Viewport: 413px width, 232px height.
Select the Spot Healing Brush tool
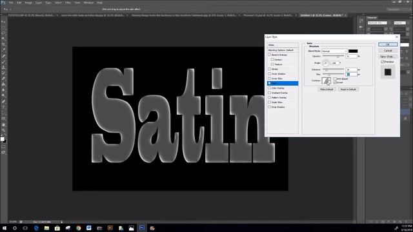(3, 56)
